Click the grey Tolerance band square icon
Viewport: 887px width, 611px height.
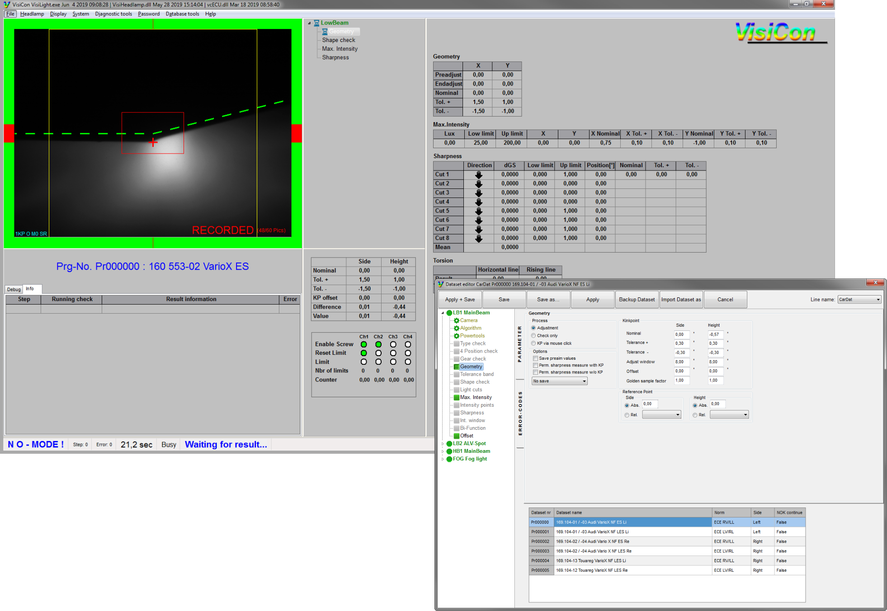coord(457,374)
